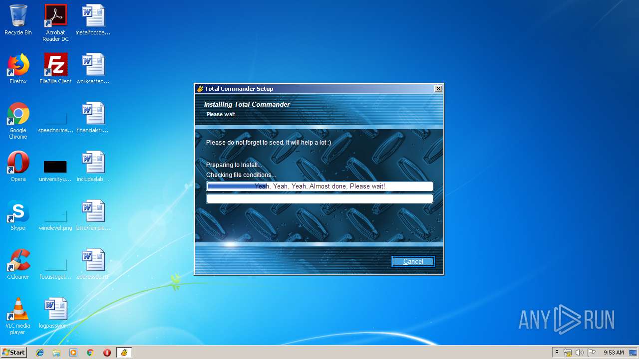Viewport: 639px width, 359px height.
Task: Select the includeslab... Word document
Action: tap(93, 167)
